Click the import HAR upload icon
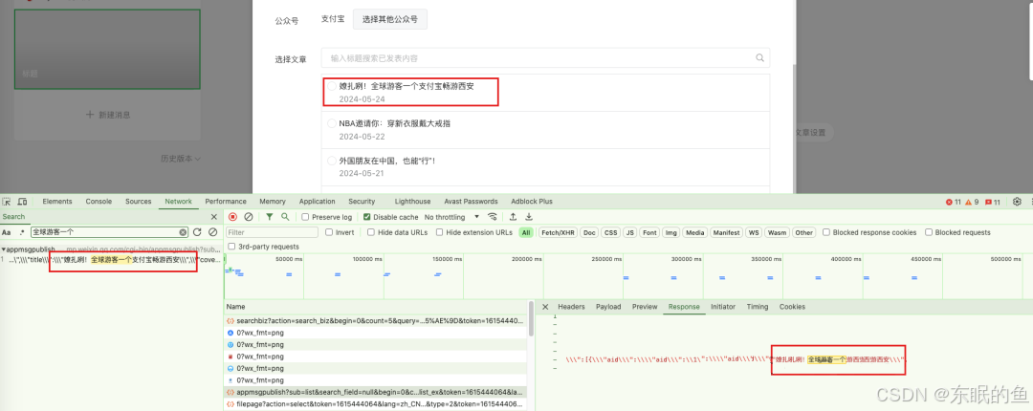This screenshot has width=1033, height=411. pos(513,217)
